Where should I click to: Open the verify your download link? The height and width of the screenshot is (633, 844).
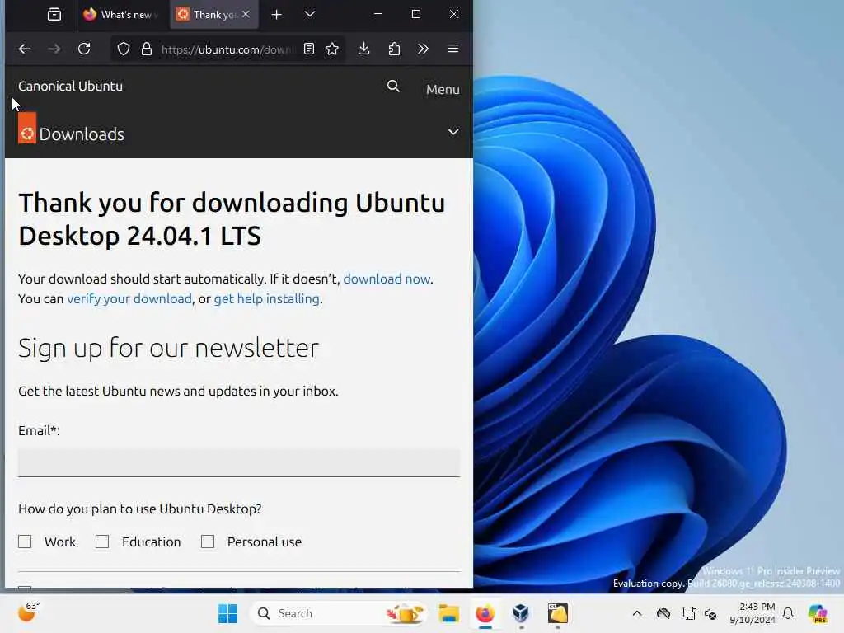pyautogui.click(x=129, y=298)
